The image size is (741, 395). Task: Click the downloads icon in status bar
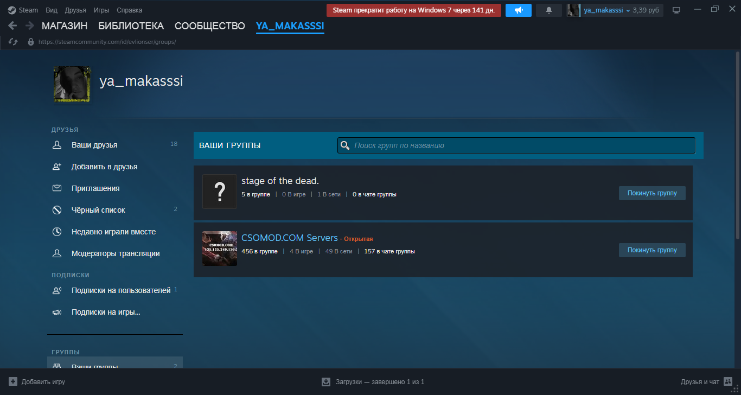click(326, 381)
